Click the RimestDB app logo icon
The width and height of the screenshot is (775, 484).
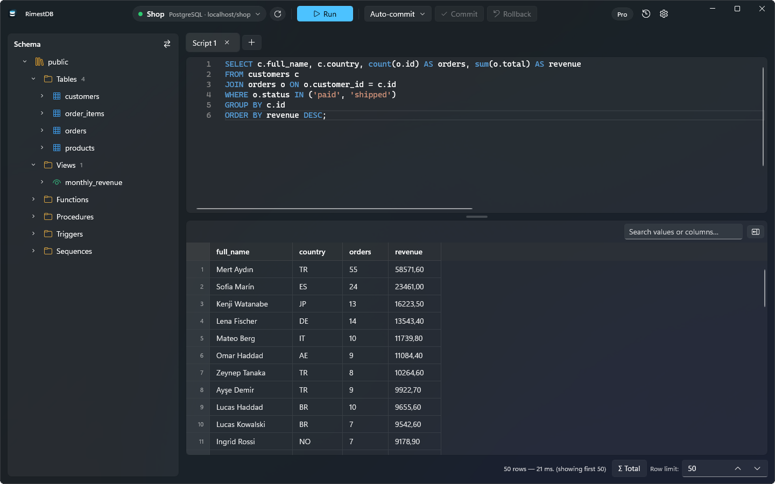click(x=13, y=14)
